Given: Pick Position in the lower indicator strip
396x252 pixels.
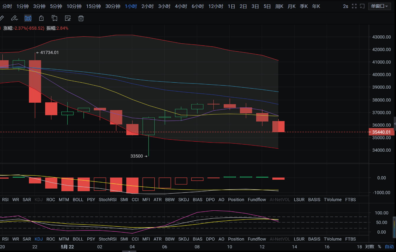Looking at the screenshot, I should (236, 239).
